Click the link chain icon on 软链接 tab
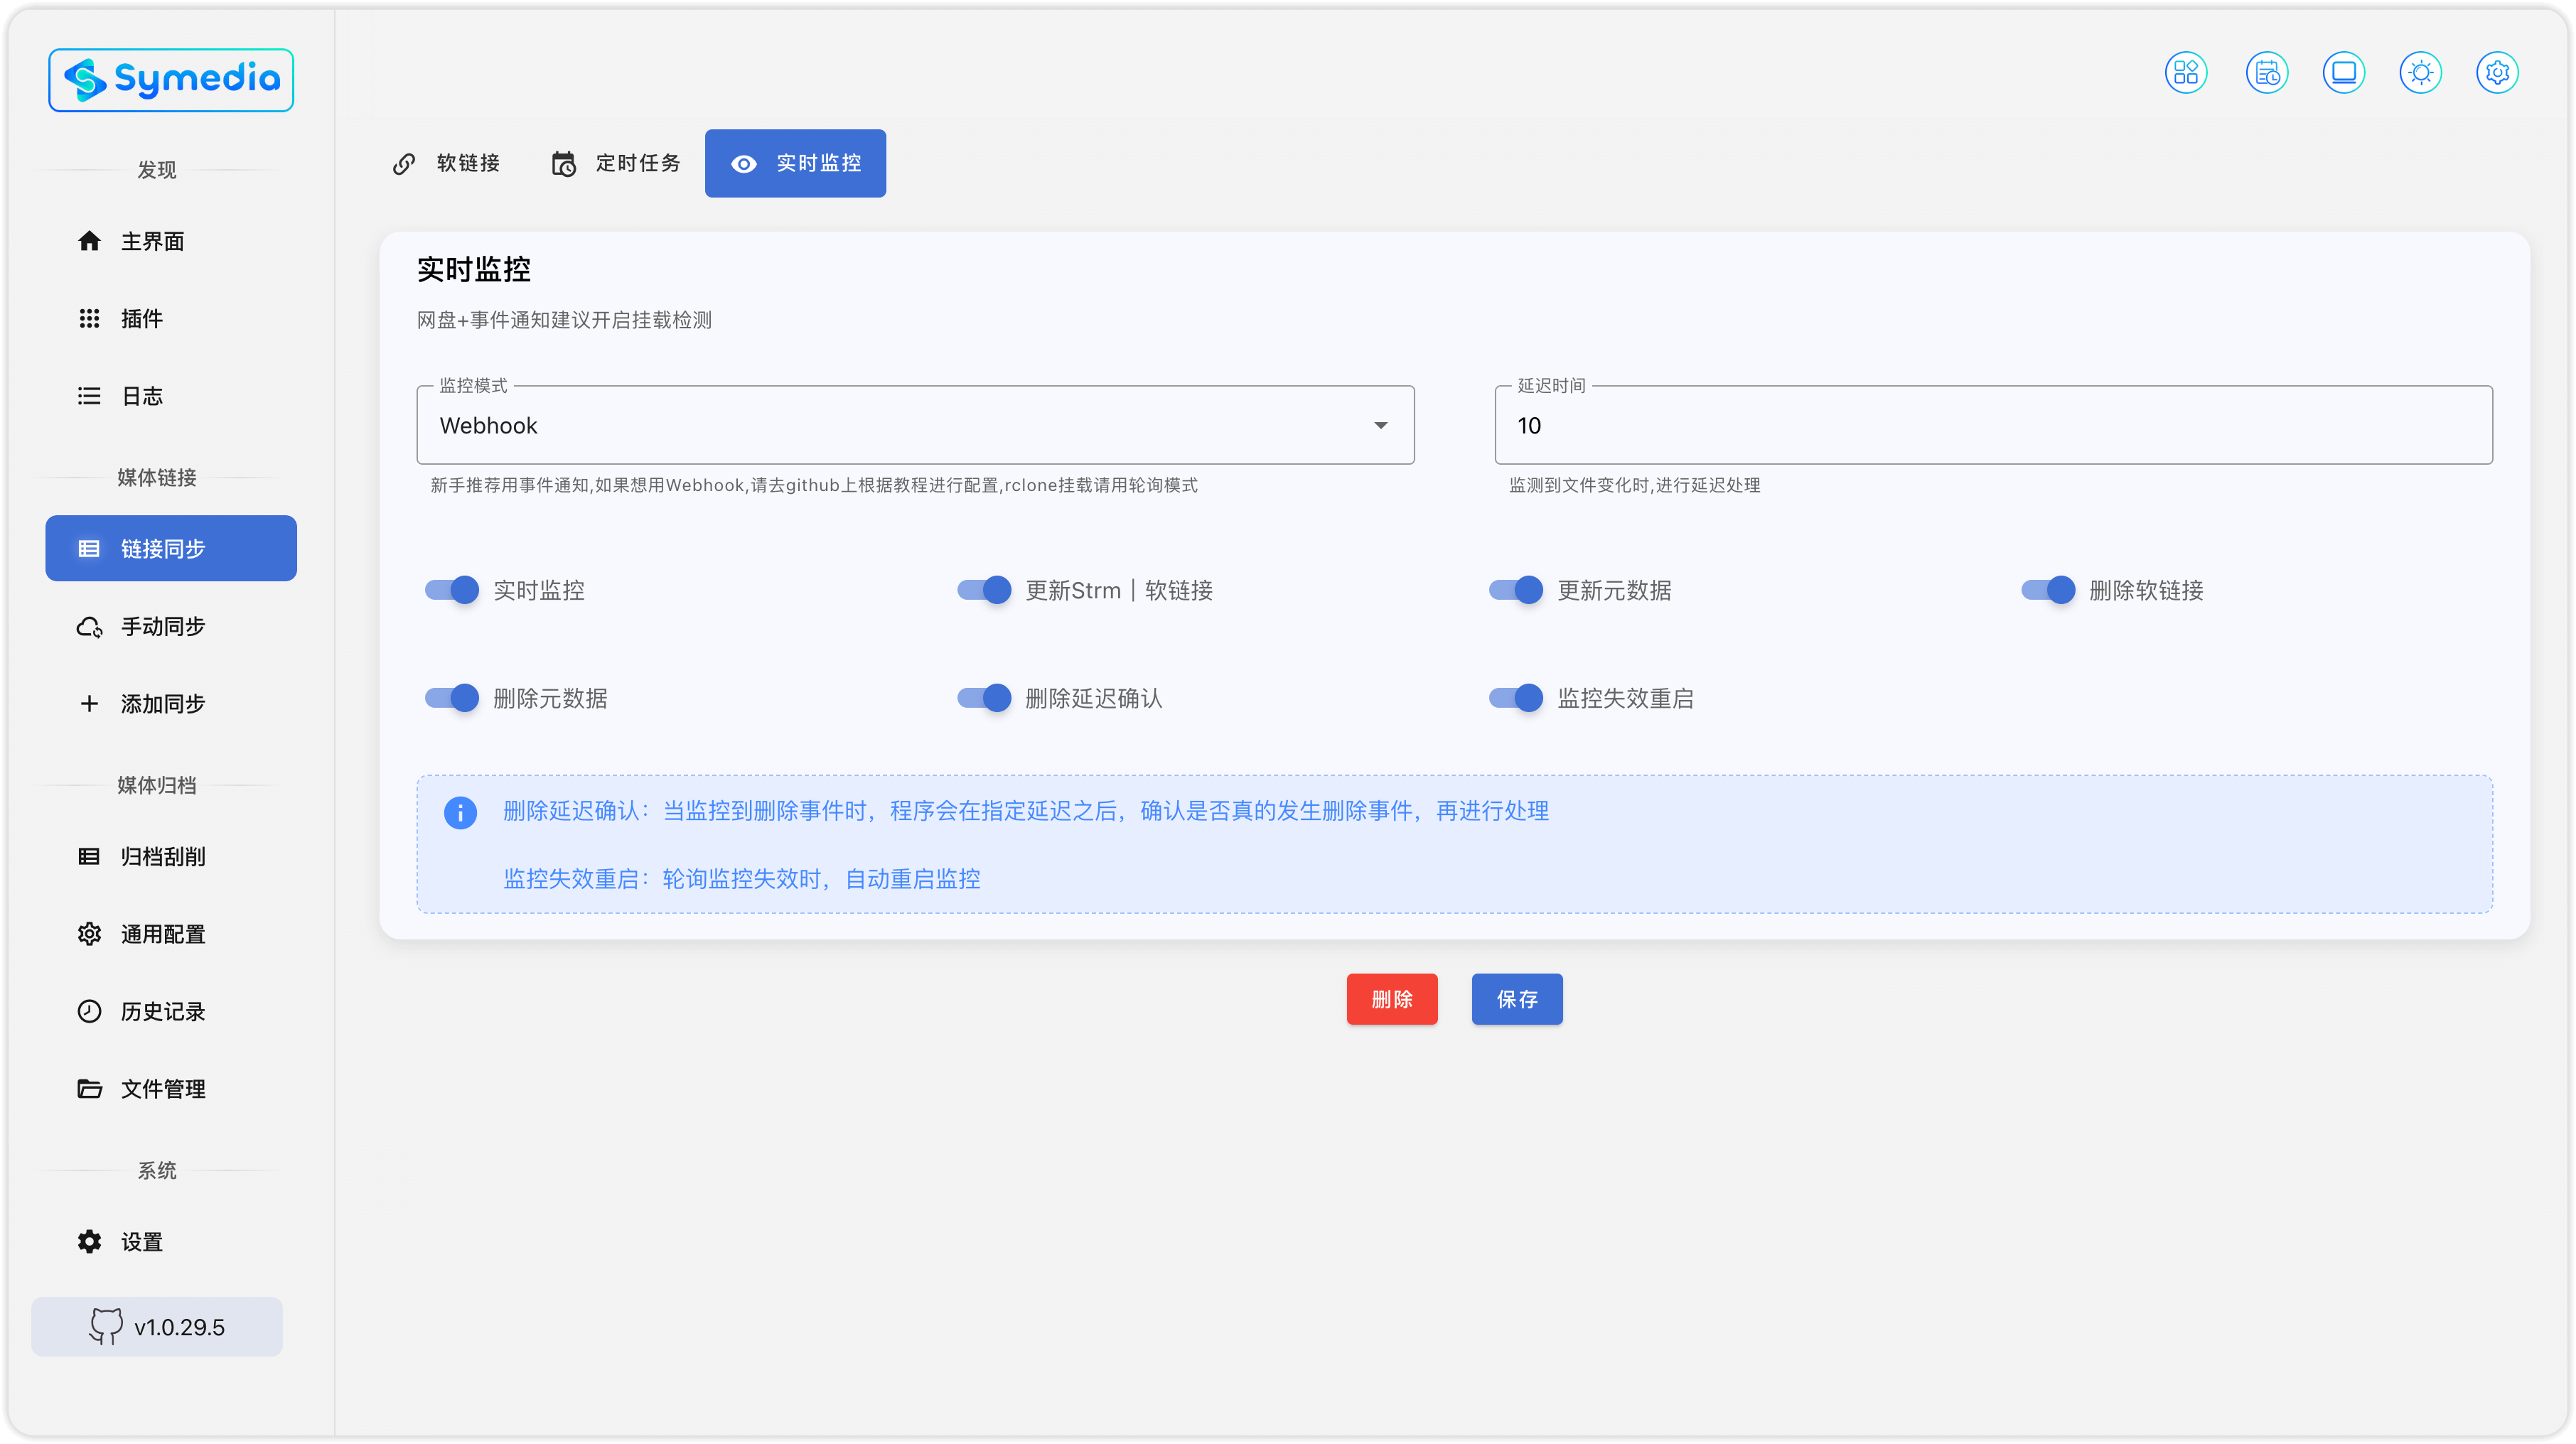The image size is (2576, 1444). 404,163
